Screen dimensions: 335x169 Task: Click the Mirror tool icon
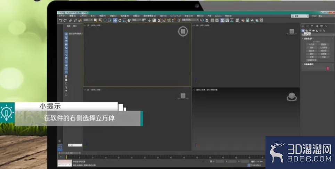(202, 20)
